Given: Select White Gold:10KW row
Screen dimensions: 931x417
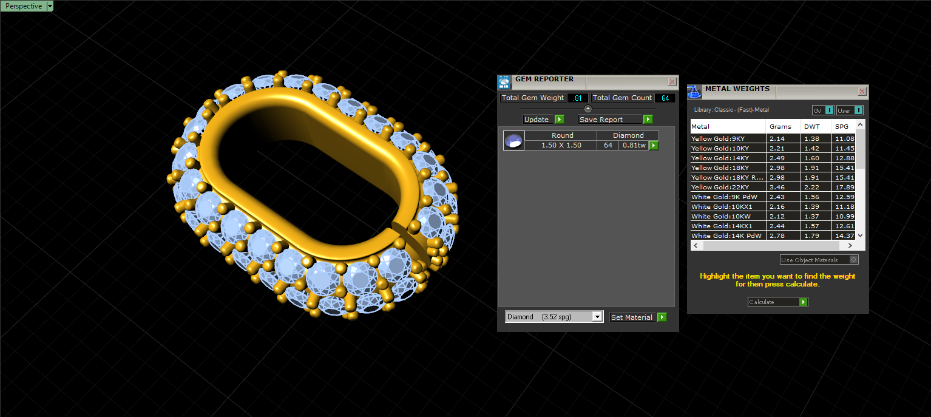Looking at the screenshot, I should [773, 216].
